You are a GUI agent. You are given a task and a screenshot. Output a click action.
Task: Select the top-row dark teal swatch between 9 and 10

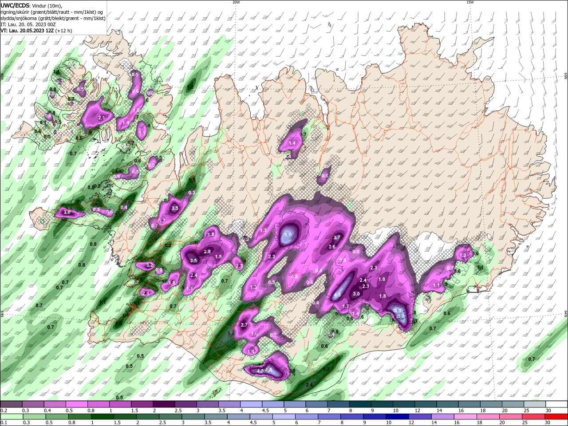click(381, 404)
